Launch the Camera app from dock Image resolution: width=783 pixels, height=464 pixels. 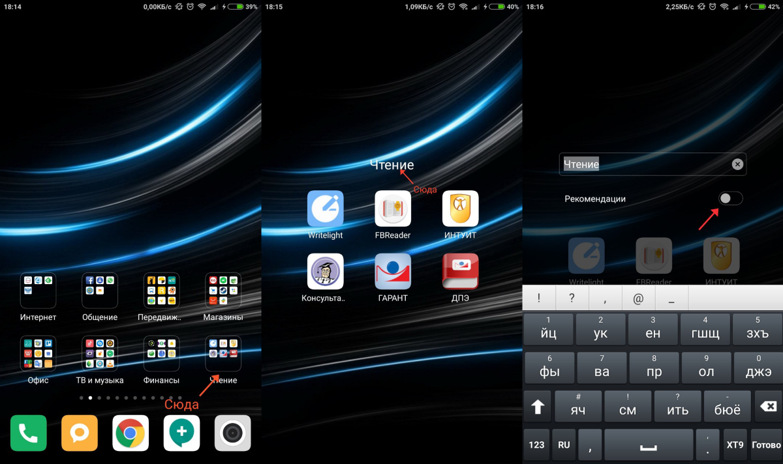click(233, 433)
